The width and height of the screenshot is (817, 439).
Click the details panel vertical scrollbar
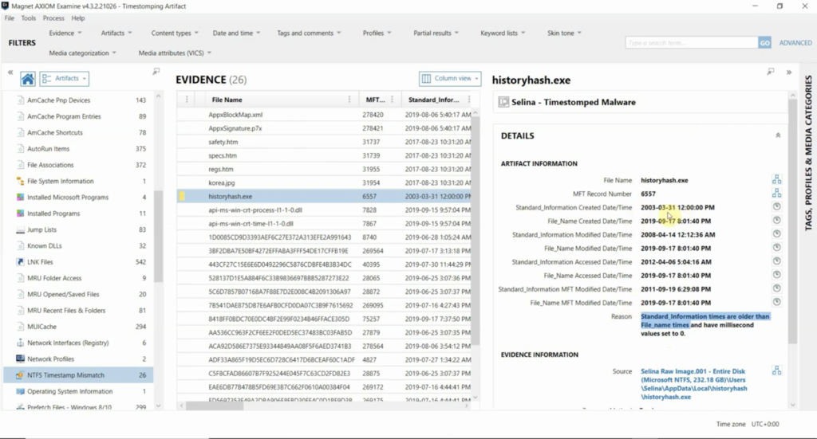click(792, 221)
